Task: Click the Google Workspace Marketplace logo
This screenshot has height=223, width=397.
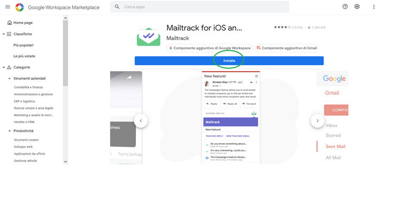Action: pyautogui.click(x=19, y=8)
